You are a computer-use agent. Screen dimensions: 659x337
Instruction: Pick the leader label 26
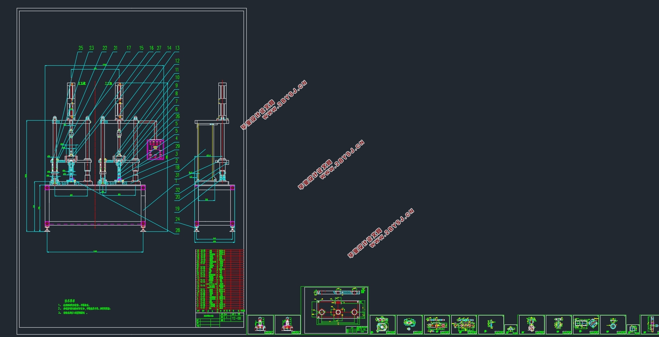tap(177, 116)
